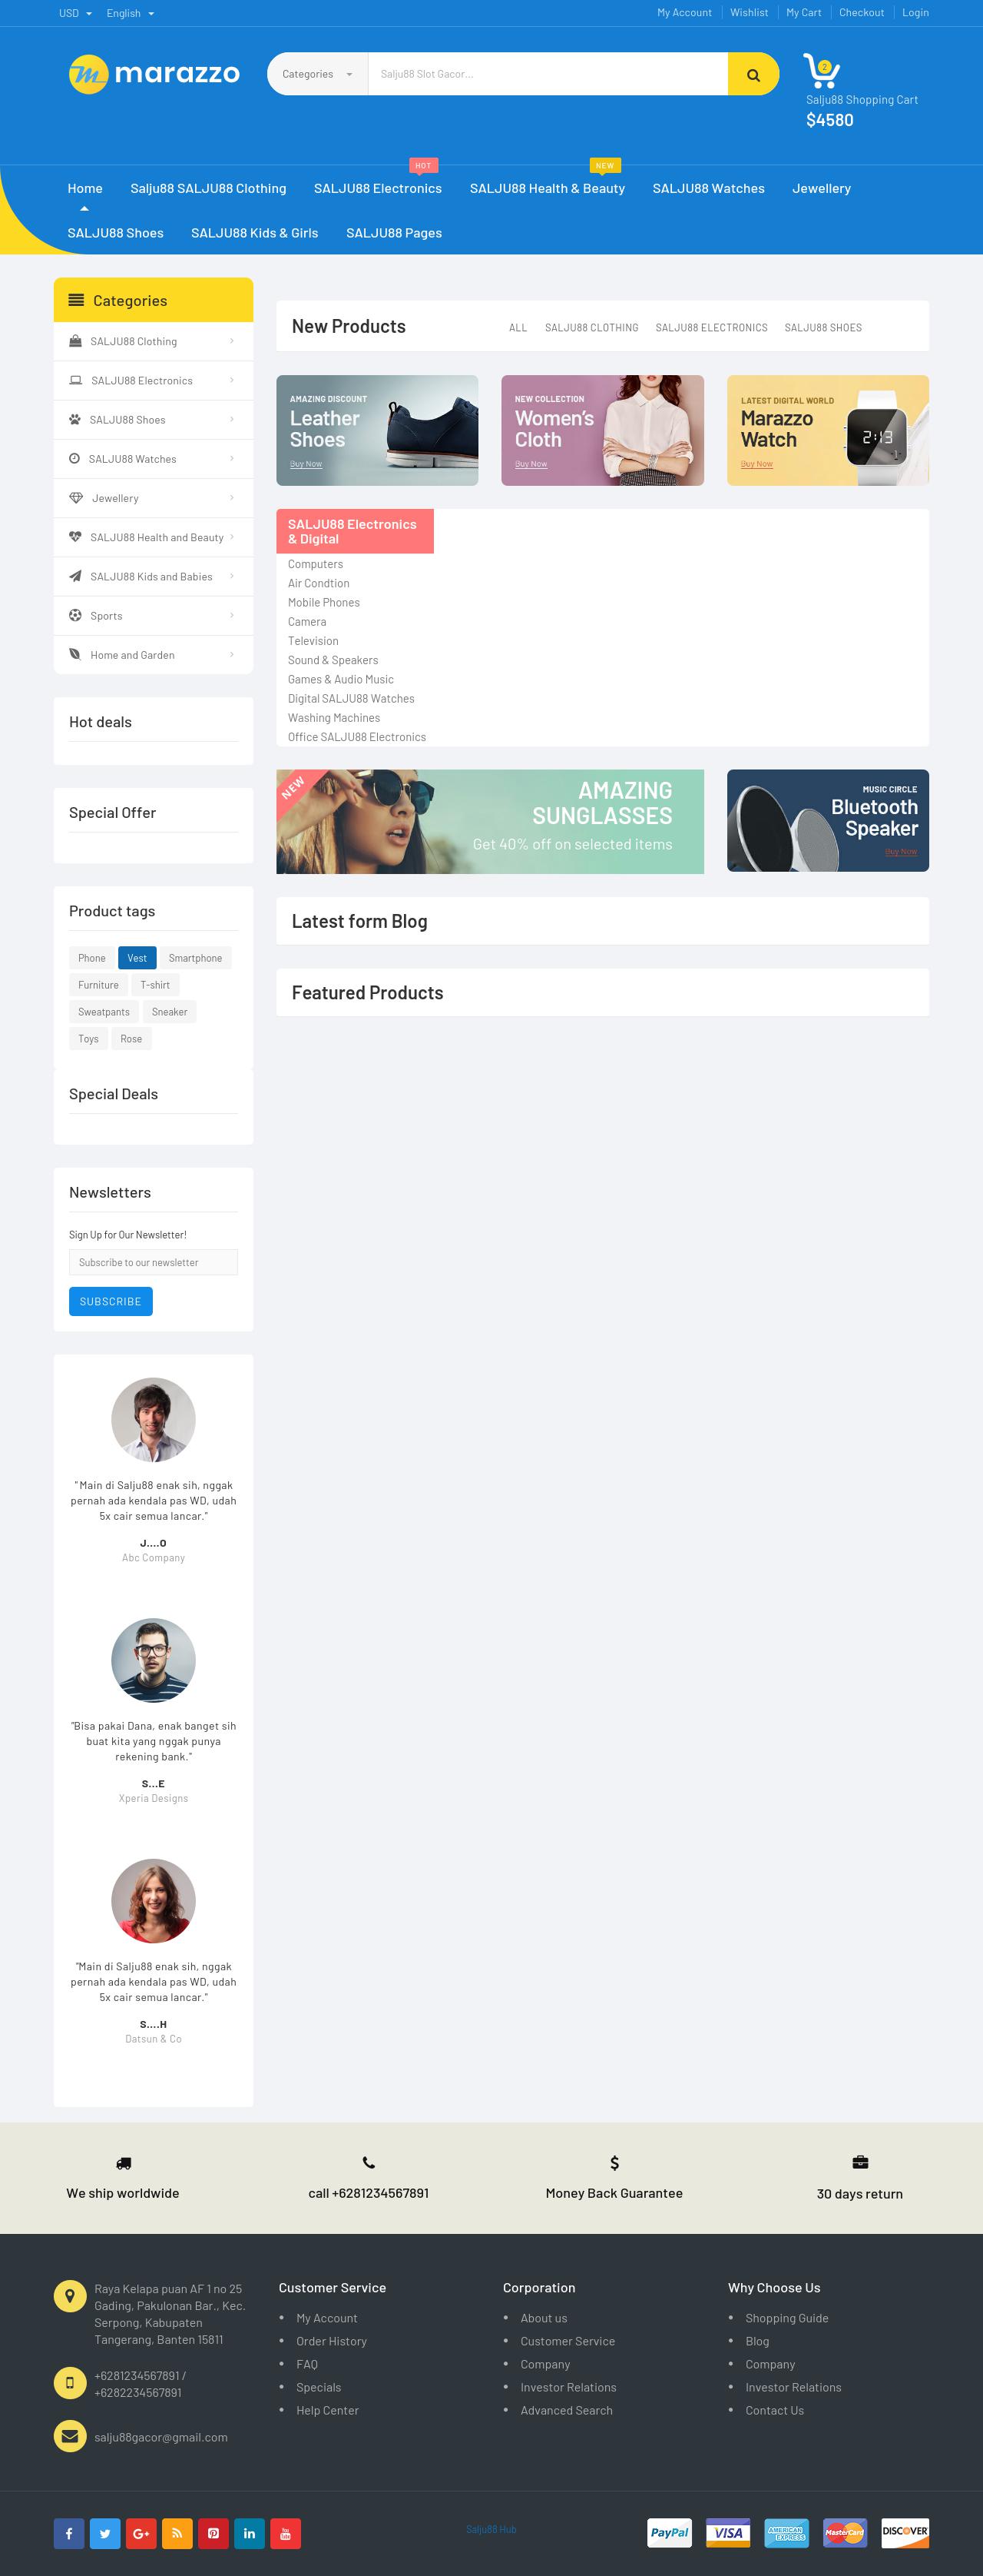Open the Marazzo Watch banner thumbnail
The image size is (983, 2576).
tap(827, 430)
